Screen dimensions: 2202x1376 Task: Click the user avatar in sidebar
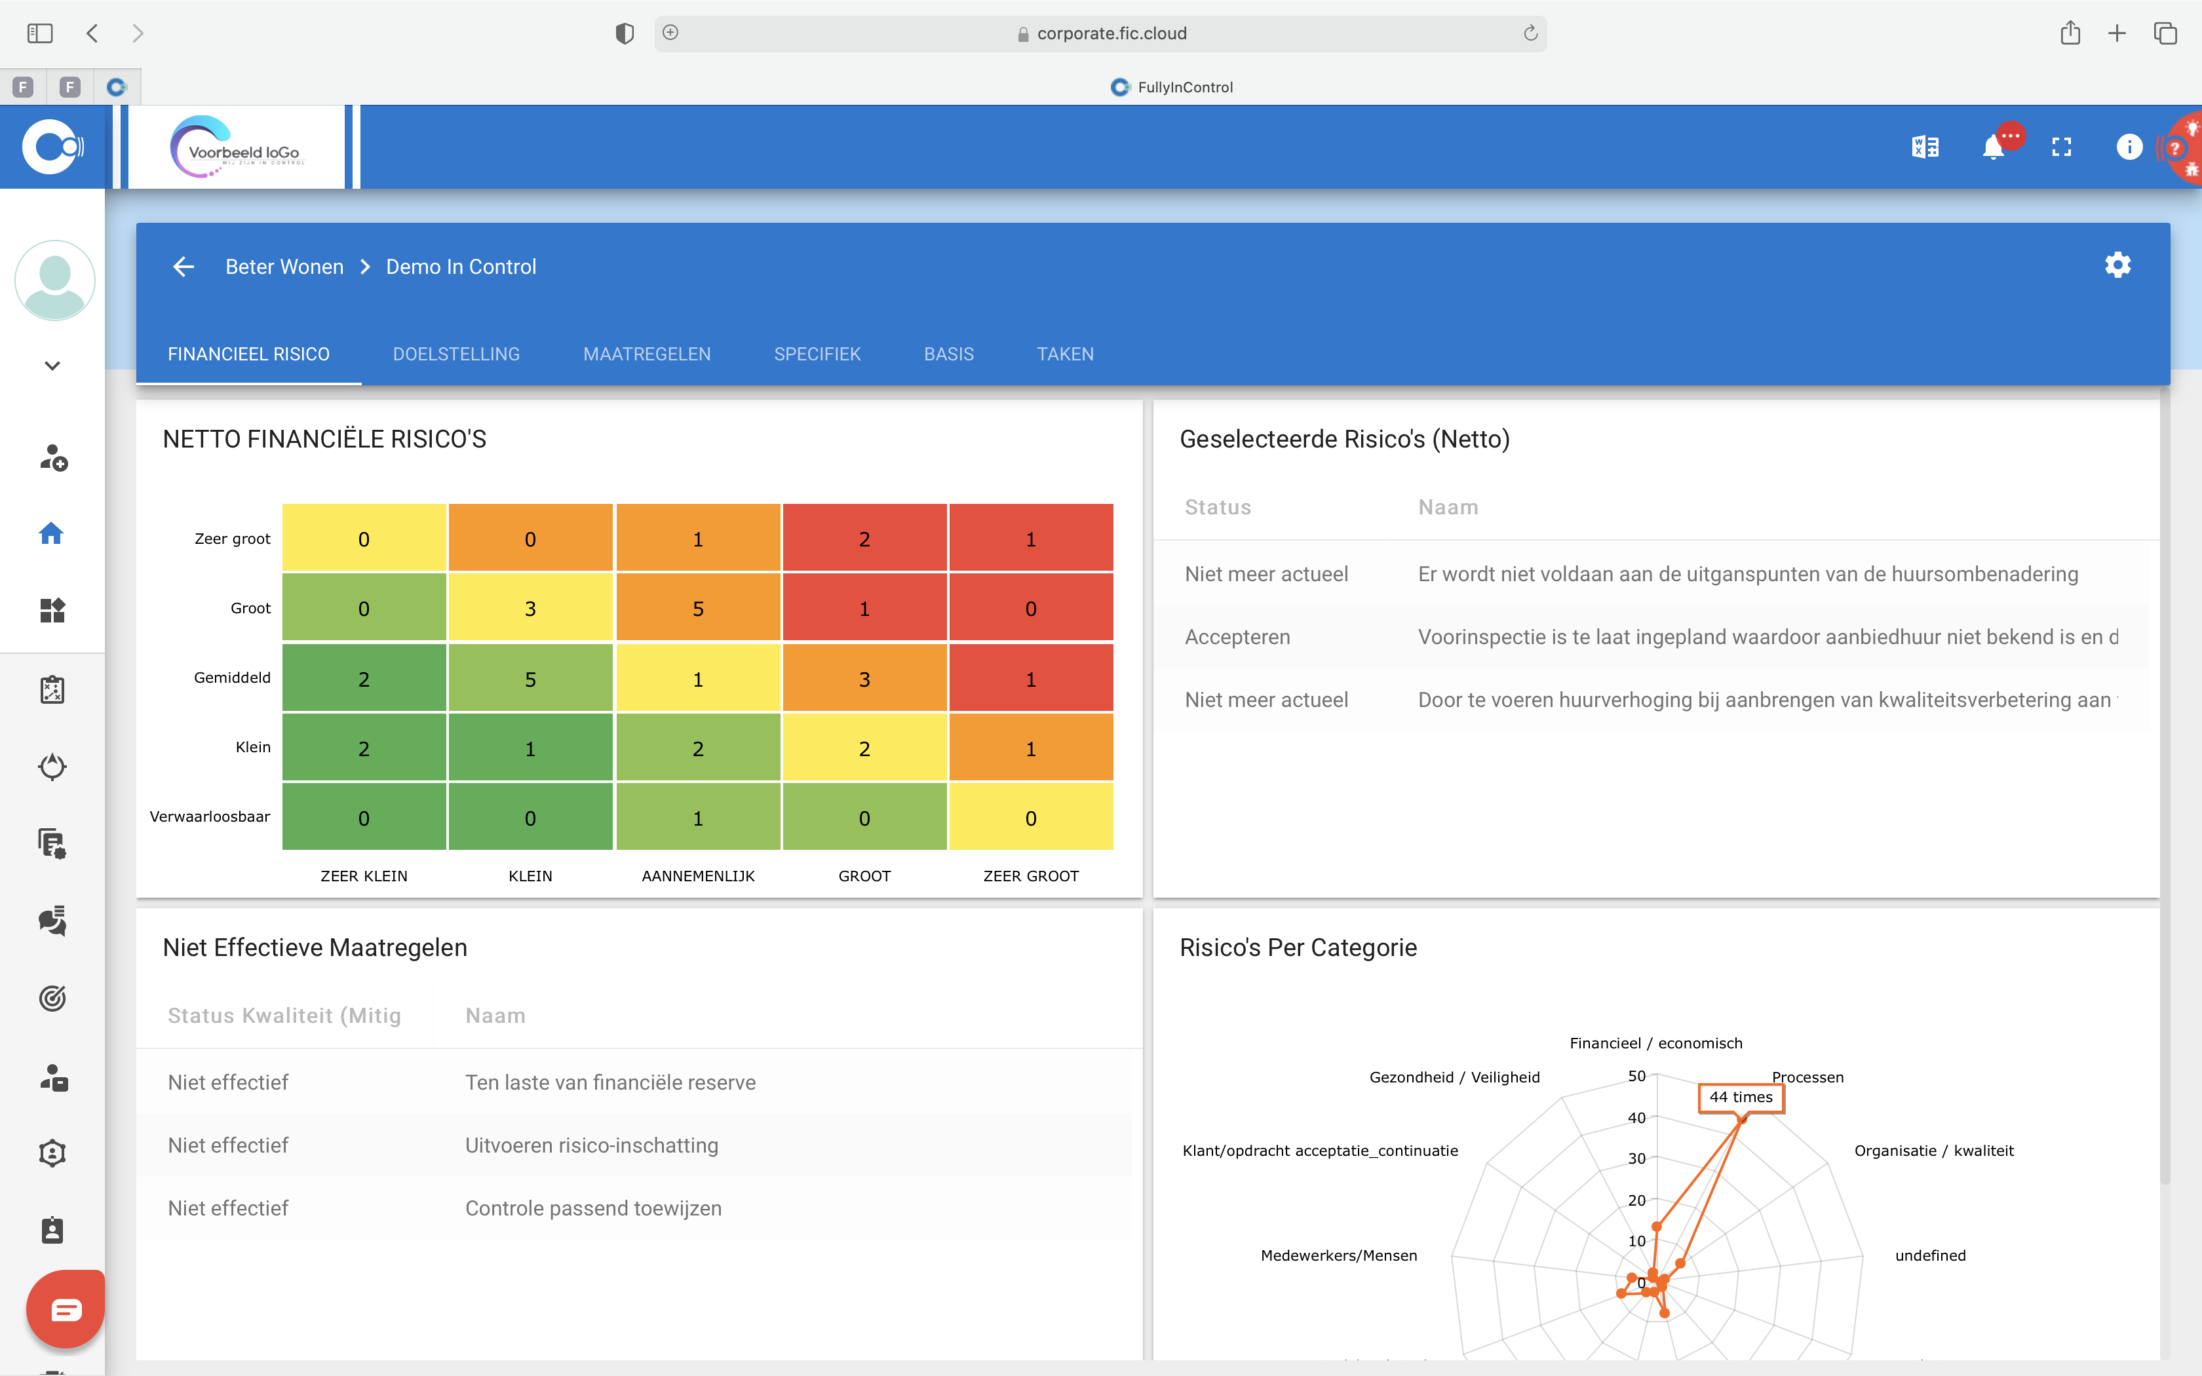tap(54, 280)
